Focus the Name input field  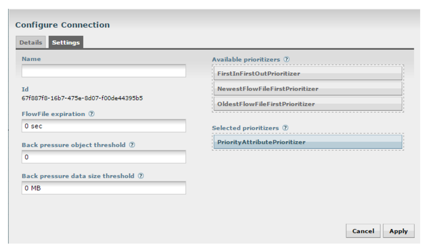coord(104,71)
